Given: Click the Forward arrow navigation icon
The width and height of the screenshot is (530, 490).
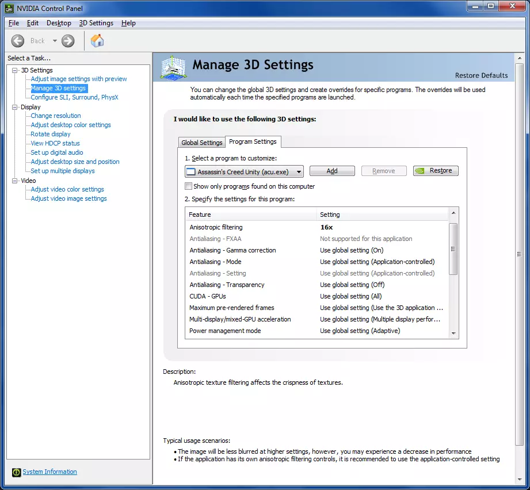Looking at the screenshot, I should (68, 41).
